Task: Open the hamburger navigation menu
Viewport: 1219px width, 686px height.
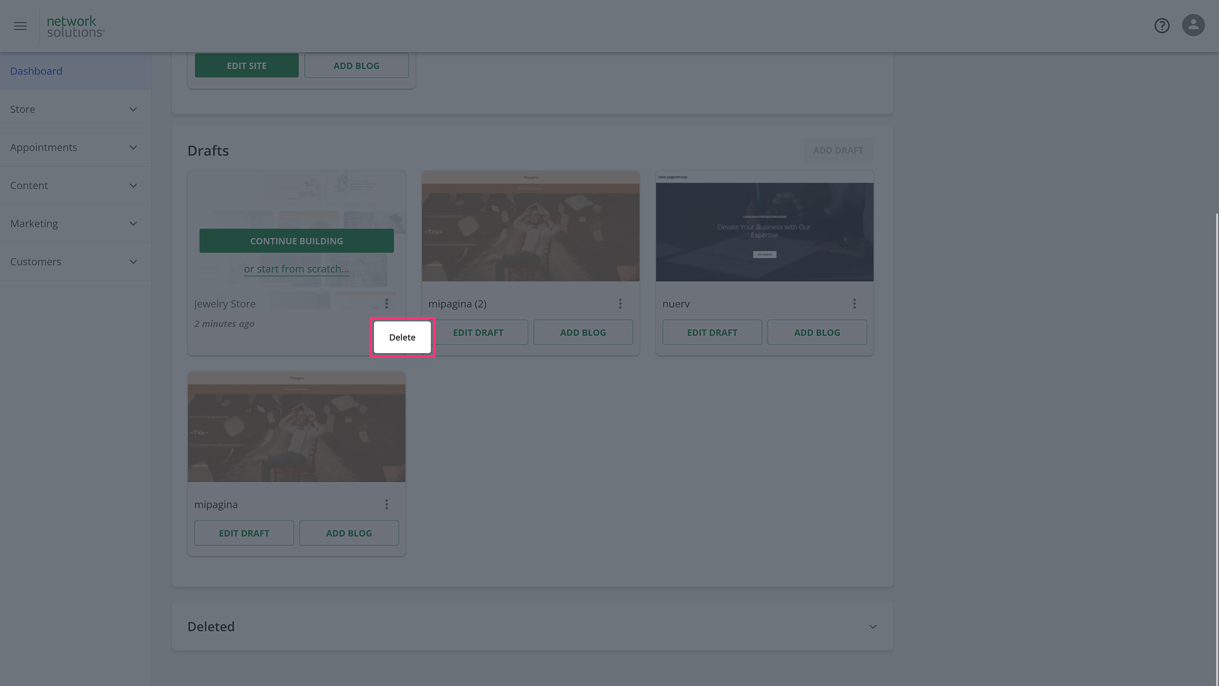Action: point(20,26)
